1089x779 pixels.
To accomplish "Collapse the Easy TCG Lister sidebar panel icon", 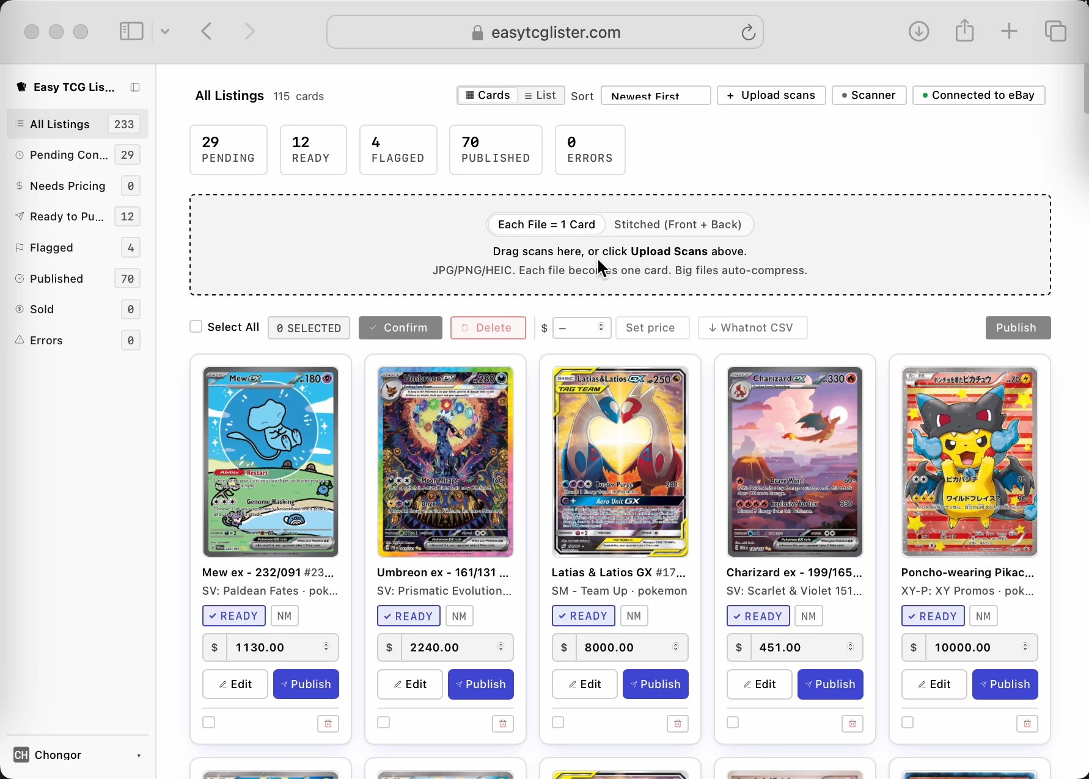I will (135, 87).
